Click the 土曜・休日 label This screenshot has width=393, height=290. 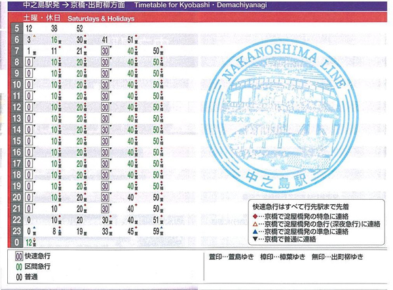[x=42, y=18]
